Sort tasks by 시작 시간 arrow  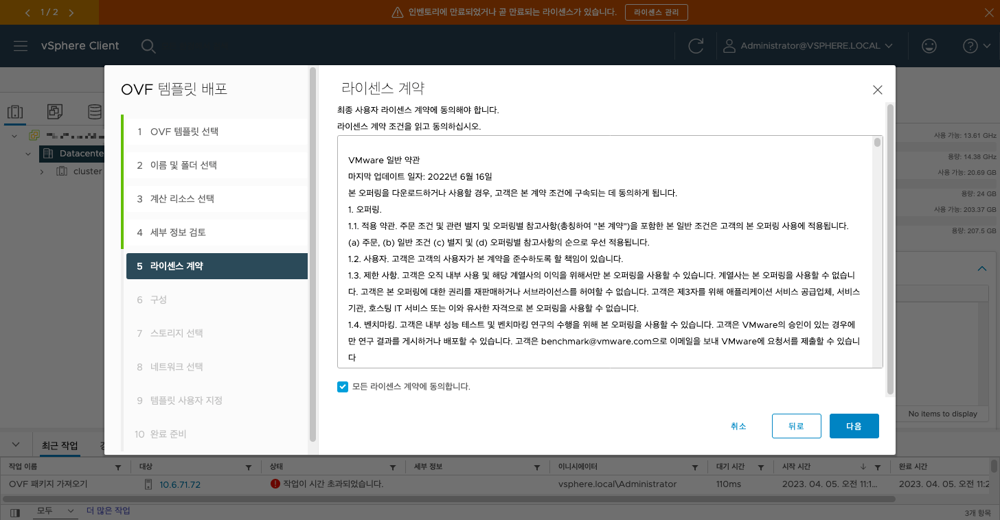(x=863, y=467)
